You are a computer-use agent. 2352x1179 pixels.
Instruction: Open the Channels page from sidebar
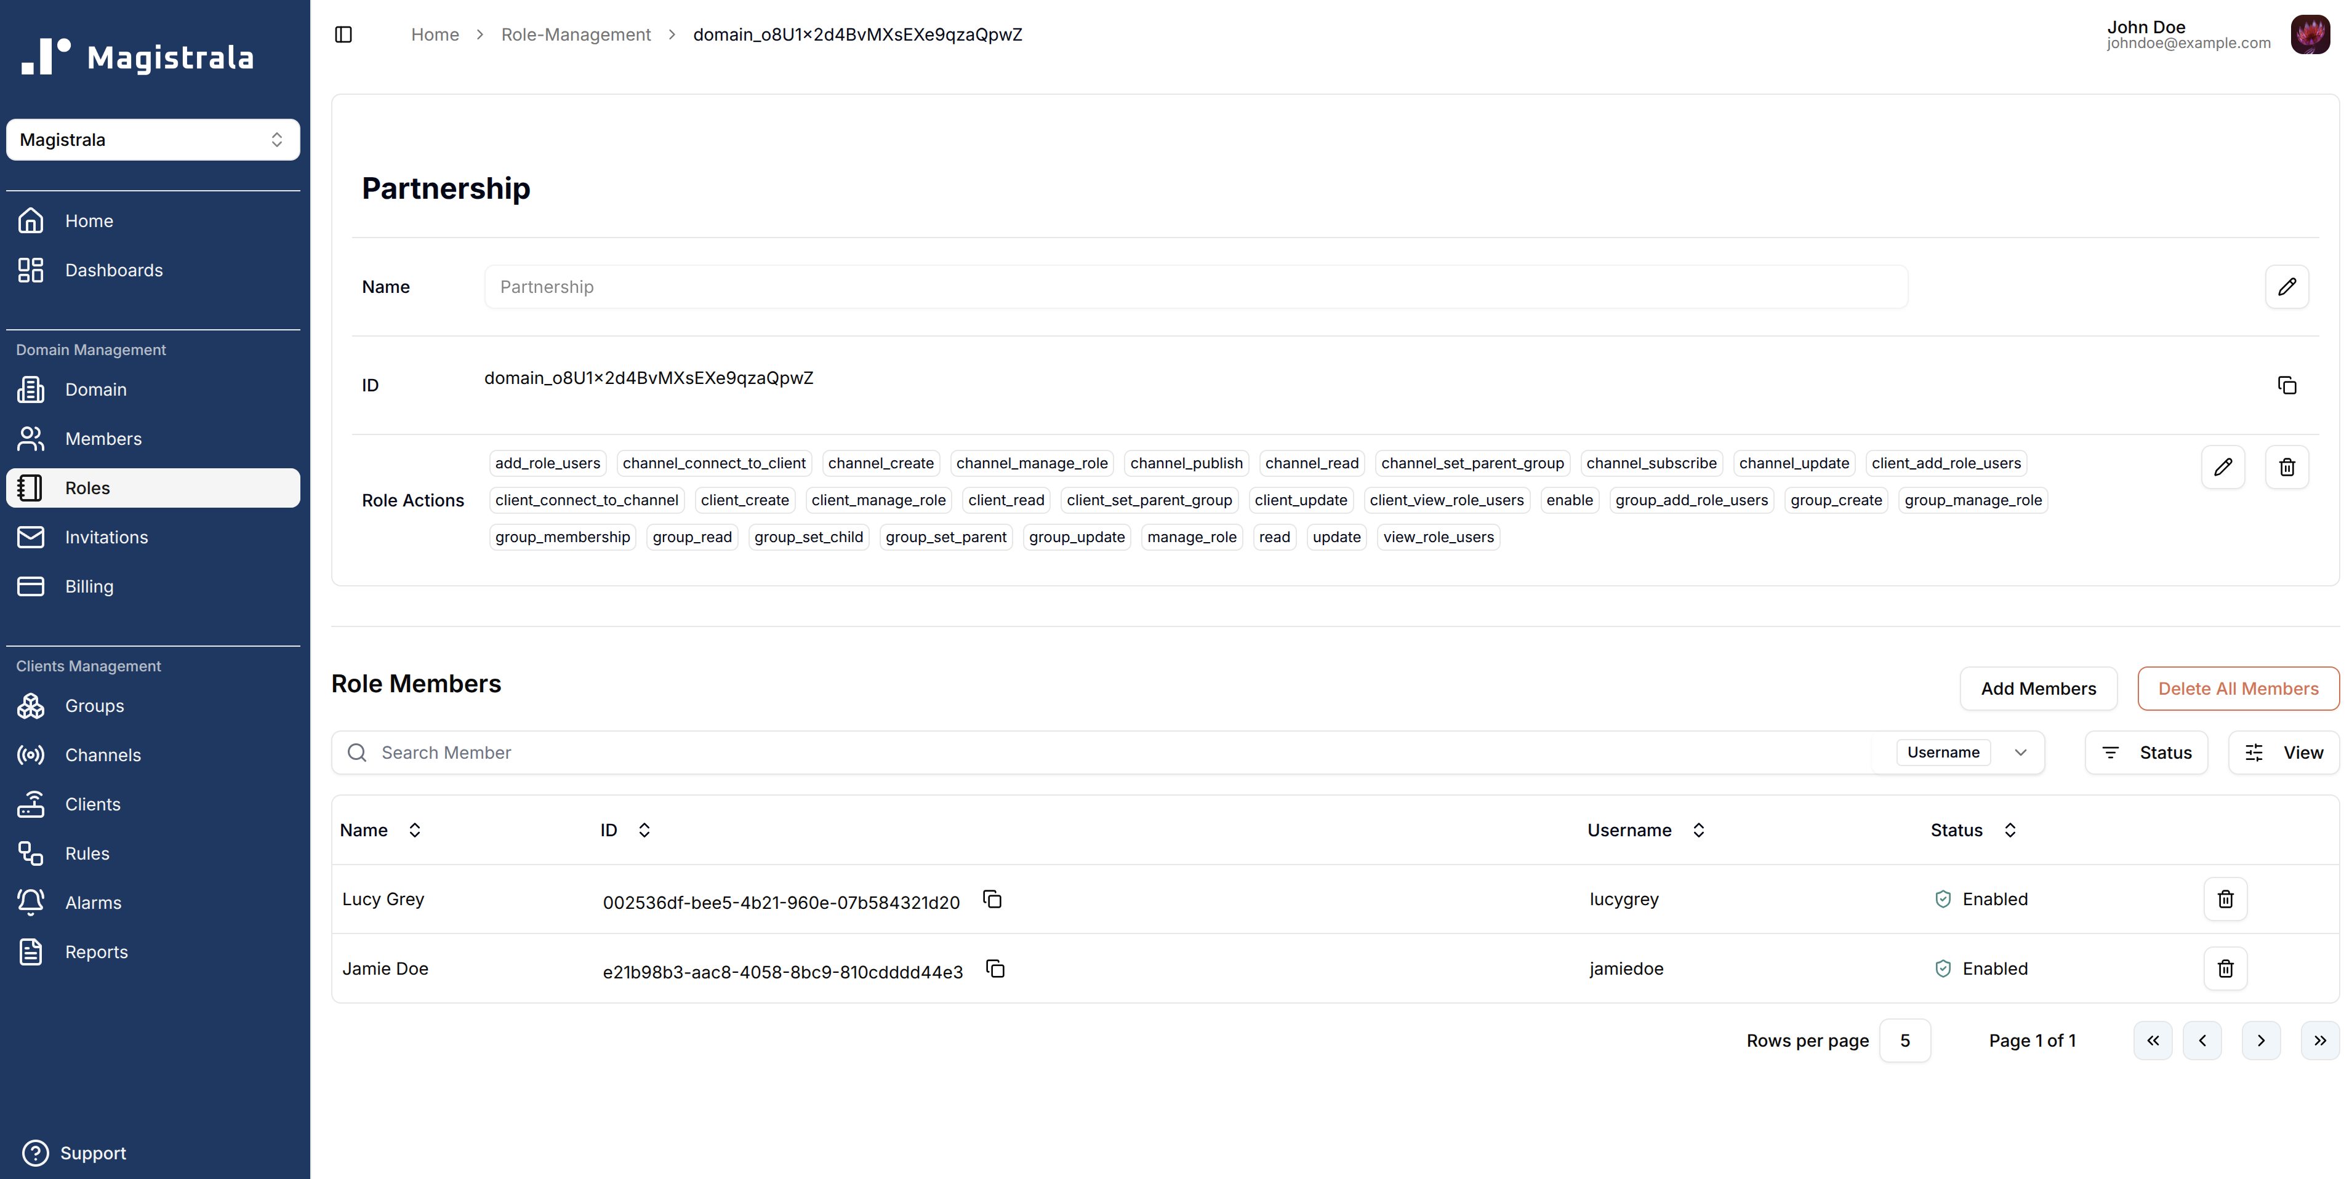coord(103,754)
